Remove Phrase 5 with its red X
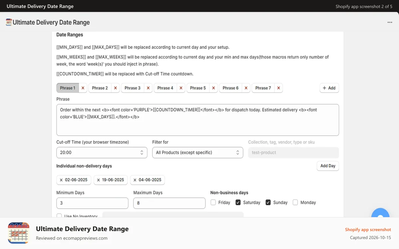The image size is (399, 249). [x=213, y=88]
